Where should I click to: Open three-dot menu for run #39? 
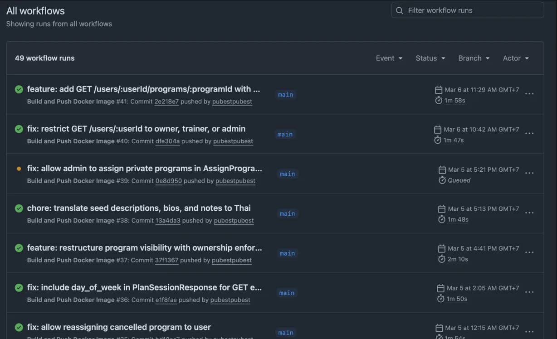[x=529, y=173]
